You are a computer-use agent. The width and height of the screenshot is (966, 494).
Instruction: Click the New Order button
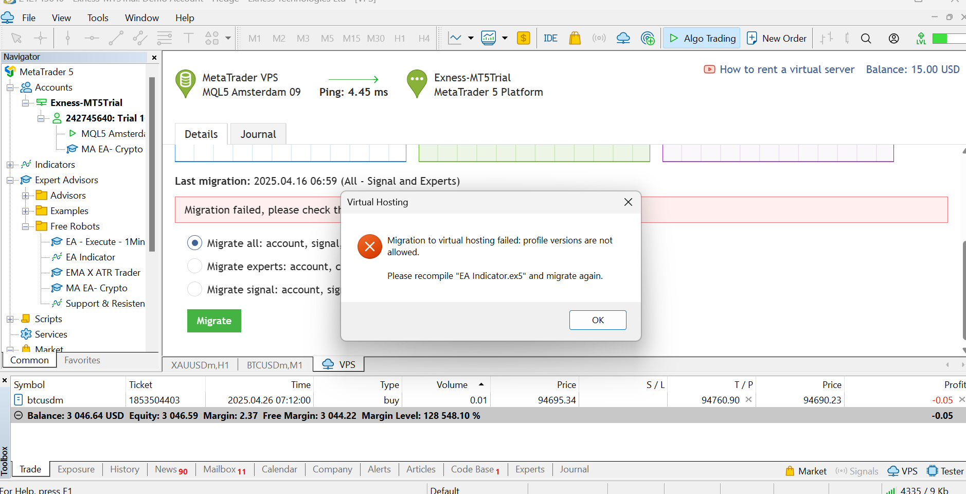[x=777, y=38]
